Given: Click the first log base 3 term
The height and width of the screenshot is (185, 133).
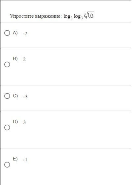Looking at the screenshot, I should [x=68, y=16].
